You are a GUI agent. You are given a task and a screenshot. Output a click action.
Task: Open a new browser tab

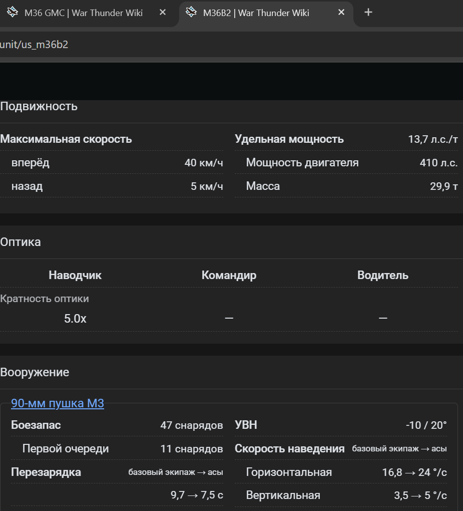368,13
